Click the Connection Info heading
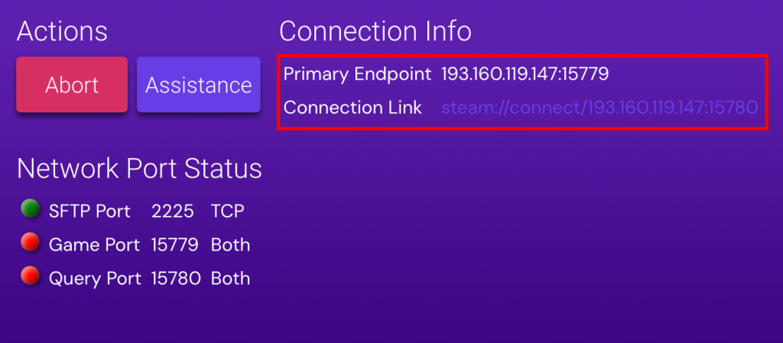 point(375,31)
